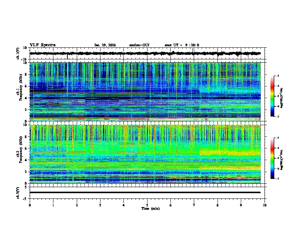Screen dimensions: 298x230
Task: Click the ch.1 spectrogram color scale bar
Action: (272, 96)
